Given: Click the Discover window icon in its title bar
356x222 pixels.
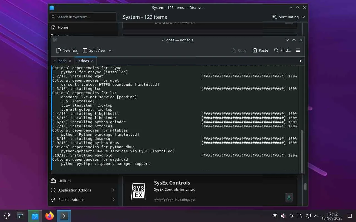Looking at the screenshot, I should (x=52, y=7).
